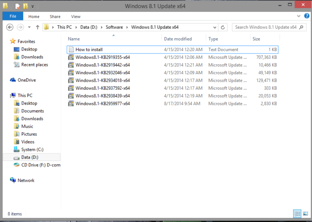The width and height of the screenshot is (312, 222).
Task: Open the Music folder
Action: 27,127
